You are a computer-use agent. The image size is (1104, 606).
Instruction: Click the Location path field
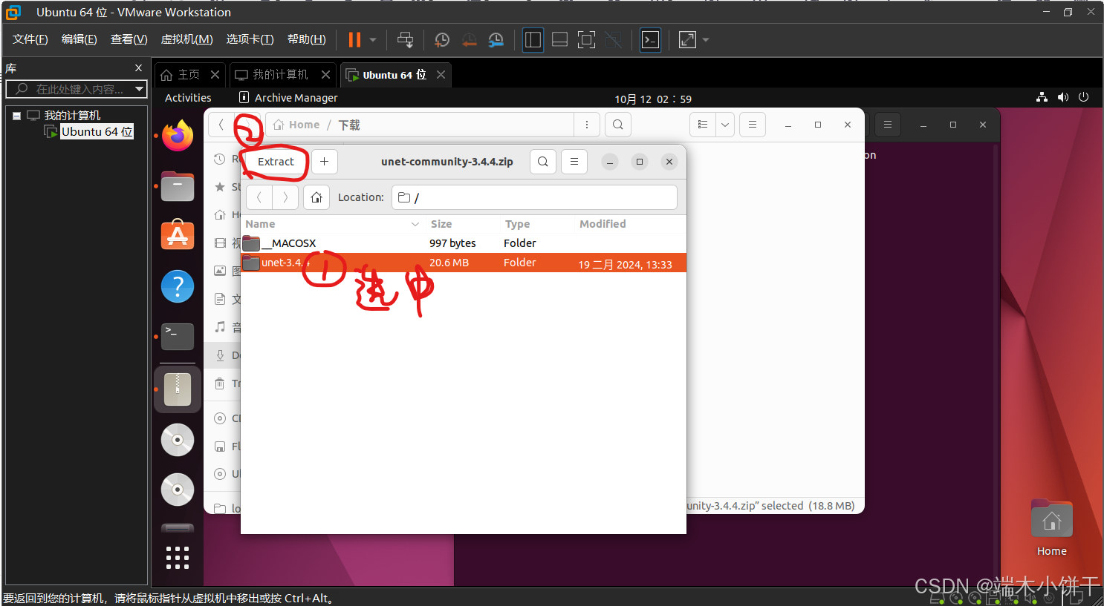(x=534, y=197)
